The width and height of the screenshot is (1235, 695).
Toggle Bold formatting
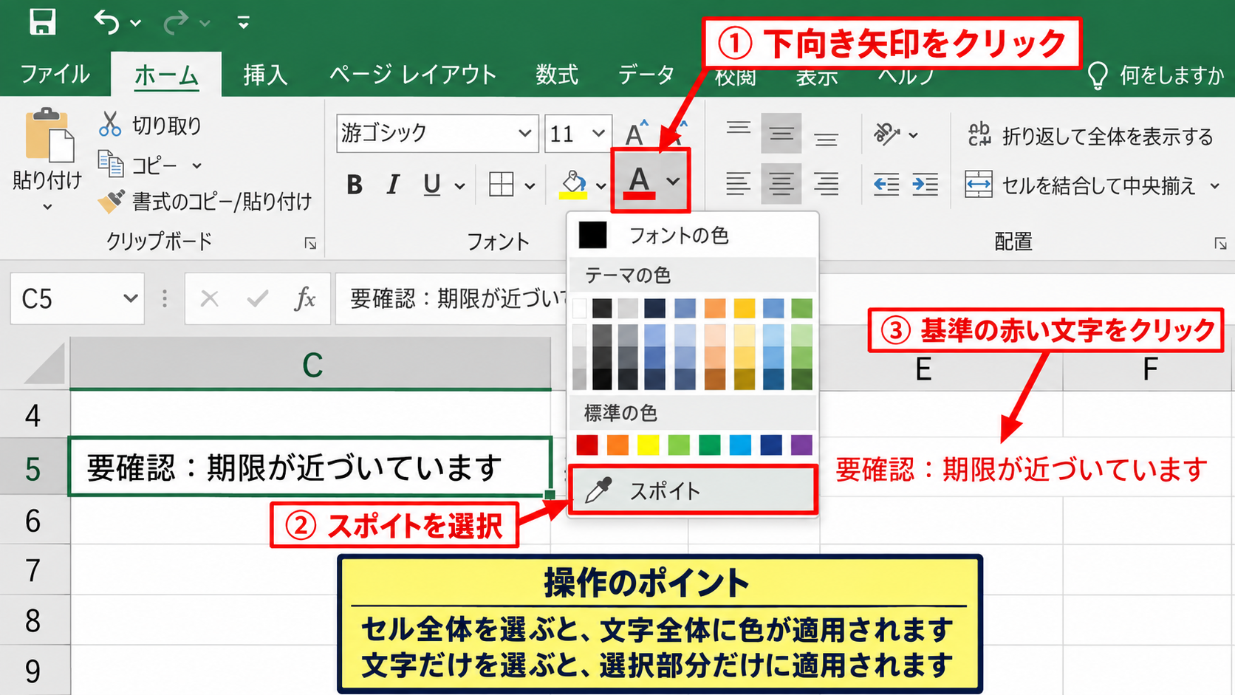coord(355,185)
